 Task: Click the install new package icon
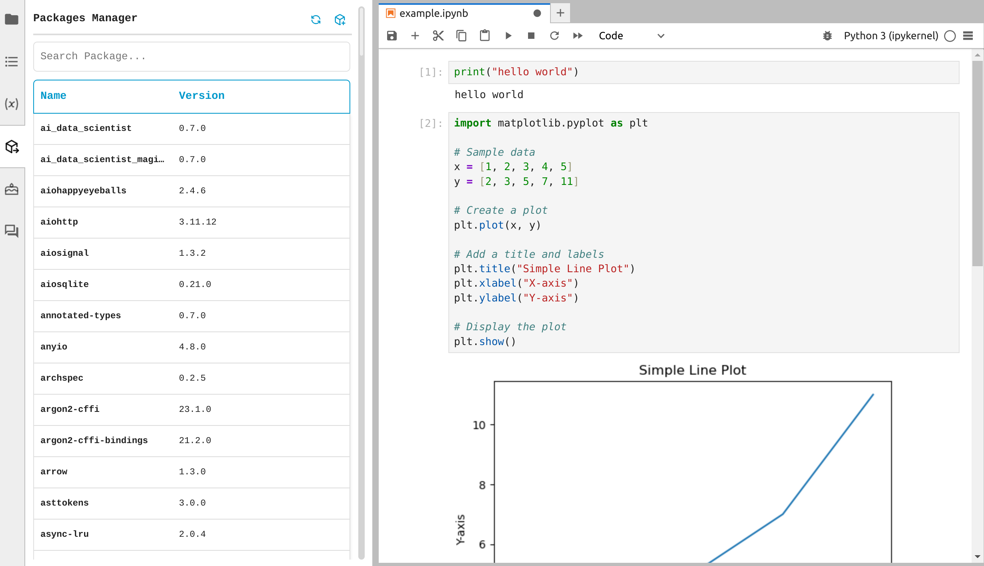(340, 20)
